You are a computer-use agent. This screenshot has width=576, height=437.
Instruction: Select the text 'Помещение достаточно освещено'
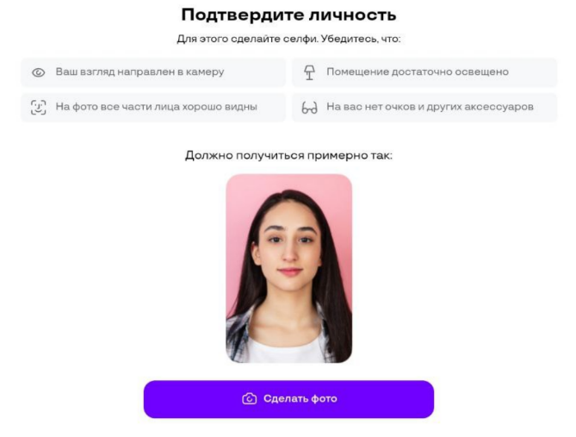[x=418, y=72]
